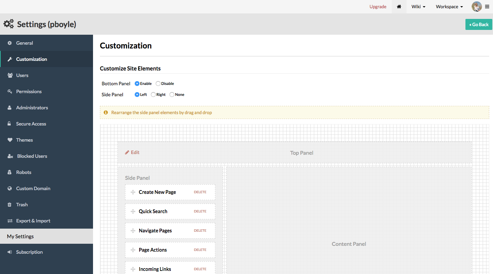
Task: Click the person icon beside Administrators
Action: coord(10,108)
